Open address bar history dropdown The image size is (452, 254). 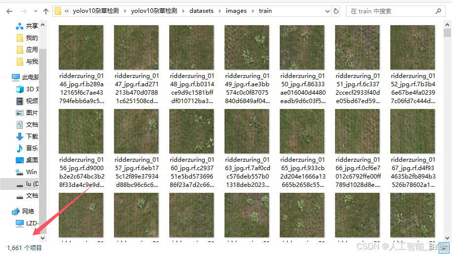point(328,11)
